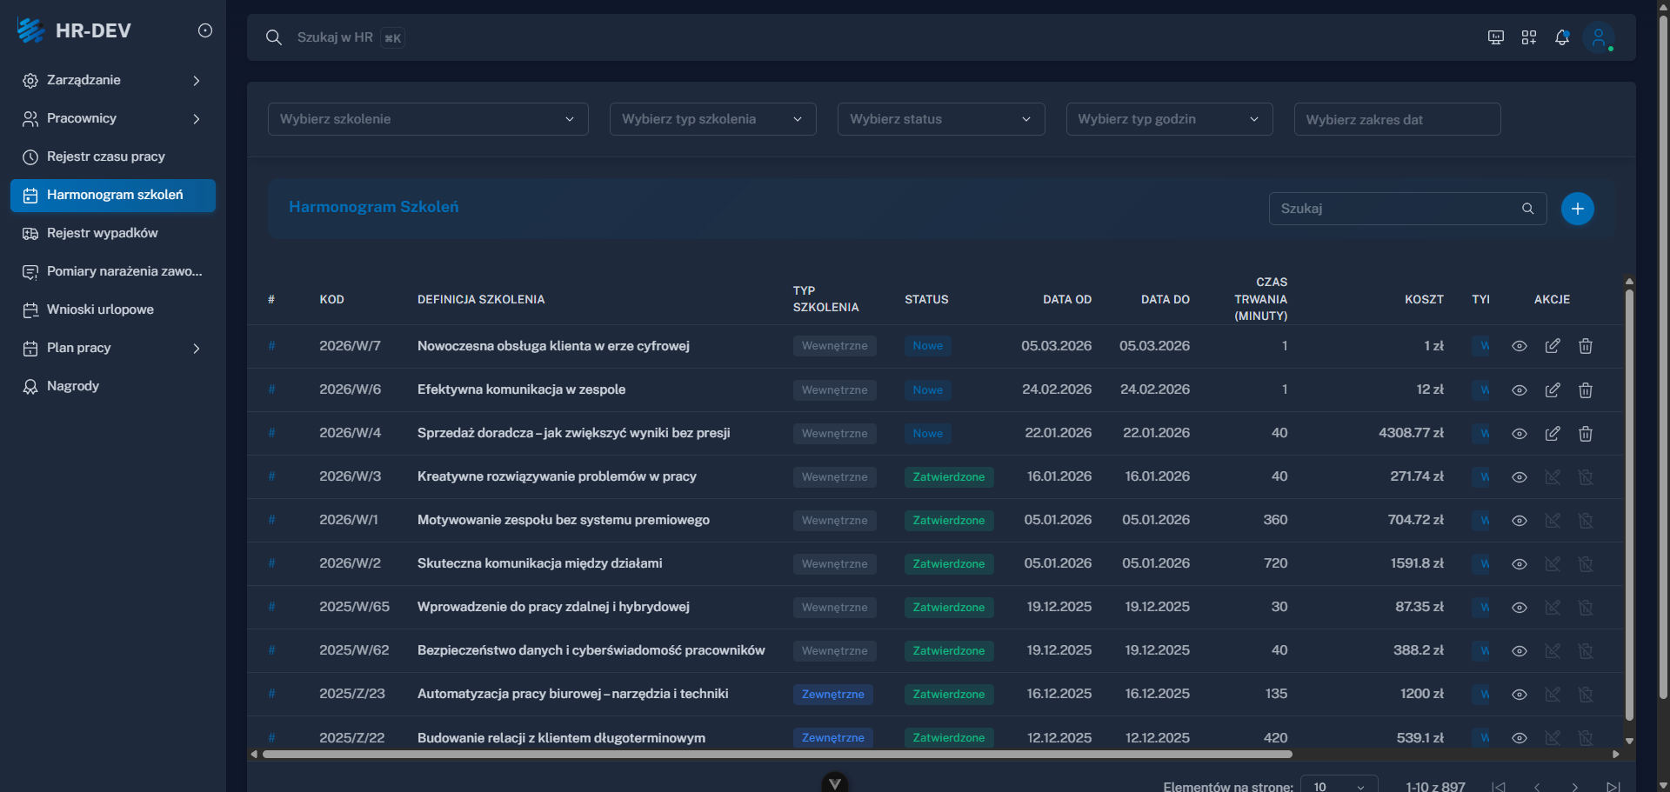Select Nagrody in the left sidebar

(73, 386)
